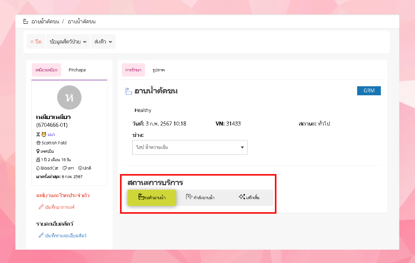Click the shower icon on กำลังอาบน้ำ
This screenshot has width=415, height=263.
tap(189, 196)
